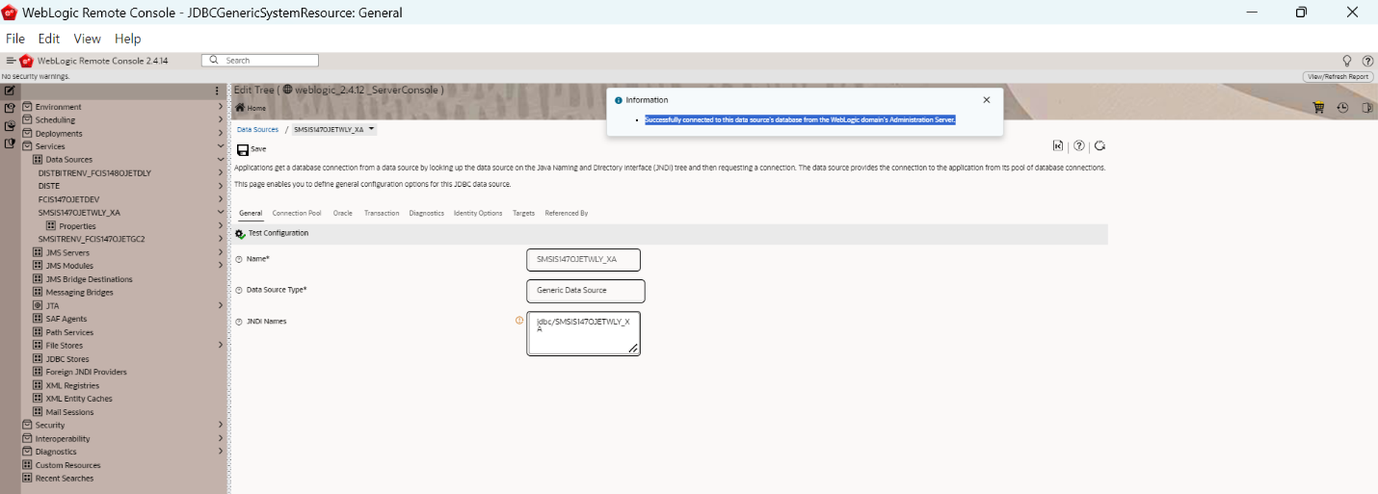Click the JNDI Names text area
The height and width of the screenshot is (494, 1378).
pyautogui.click(x=583, y=332)
